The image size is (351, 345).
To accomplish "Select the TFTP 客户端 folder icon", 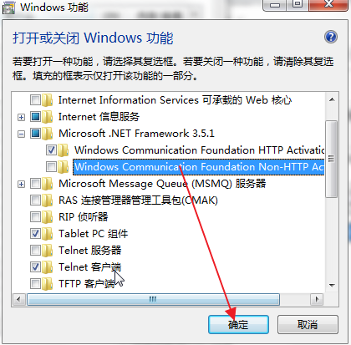I will pos(48,284).
